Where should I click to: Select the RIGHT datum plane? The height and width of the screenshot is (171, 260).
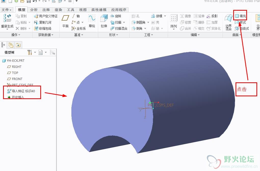pos(15,67)
